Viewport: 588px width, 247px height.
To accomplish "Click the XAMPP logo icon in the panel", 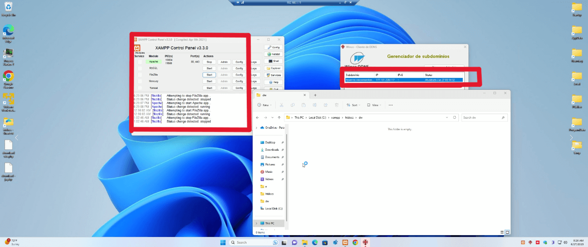I will tap(137, 48).
